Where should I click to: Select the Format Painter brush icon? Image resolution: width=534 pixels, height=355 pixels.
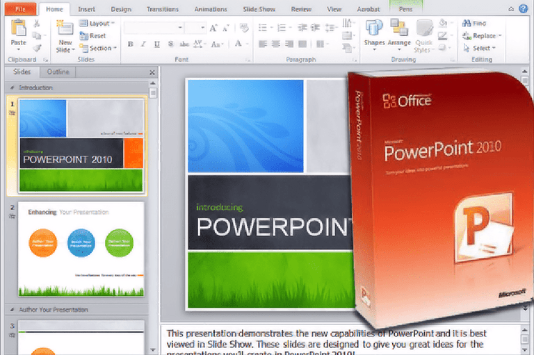37,48
